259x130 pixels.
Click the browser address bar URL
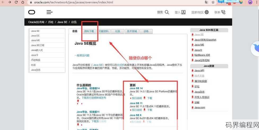pyautogui.click(x=74, y=2)
